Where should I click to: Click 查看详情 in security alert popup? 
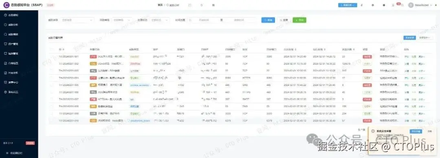tap(416, 131)
